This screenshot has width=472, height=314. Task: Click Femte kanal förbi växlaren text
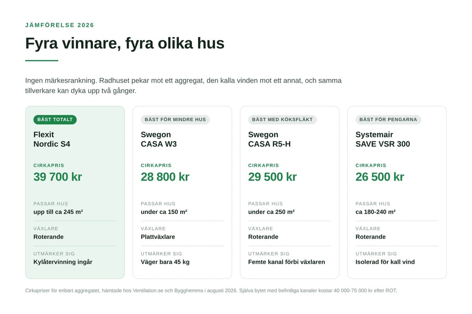tap(287, 262)
